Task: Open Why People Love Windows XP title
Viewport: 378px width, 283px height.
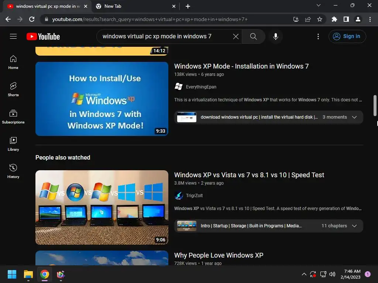Action: point(219,255)
